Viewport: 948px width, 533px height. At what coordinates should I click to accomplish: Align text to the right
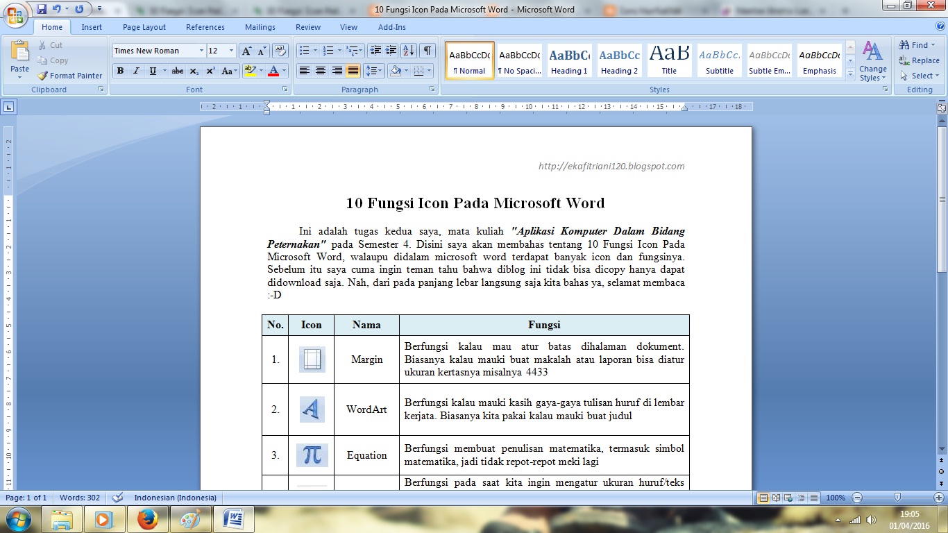point(337,71)
